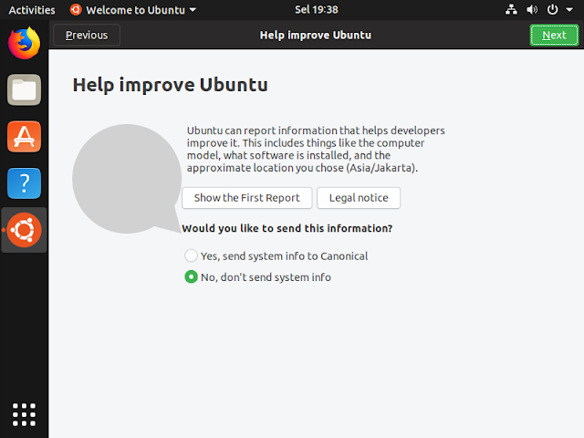Open the Activities overview
The width and height of the screenshot is (584, 438).
click(32, 10)
